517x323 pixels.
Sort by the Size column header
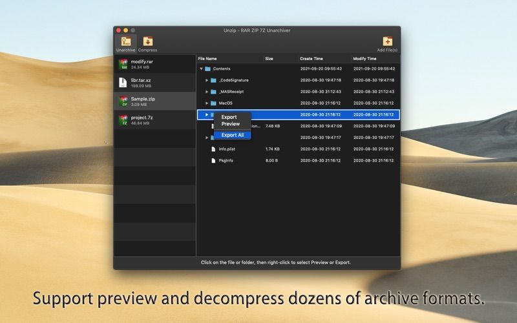click(269, 58)
